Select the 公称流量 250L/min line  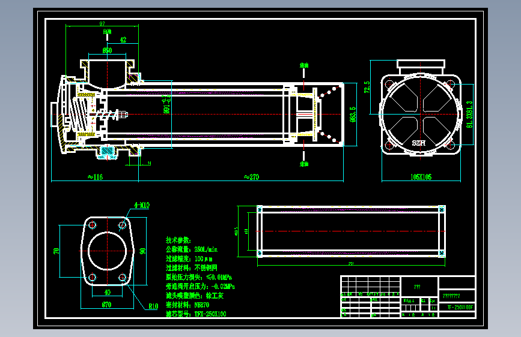coord(192,249)
